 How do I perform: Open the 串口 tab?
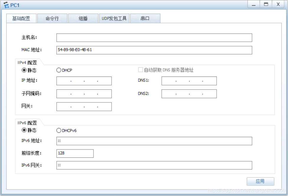[145, 18]
